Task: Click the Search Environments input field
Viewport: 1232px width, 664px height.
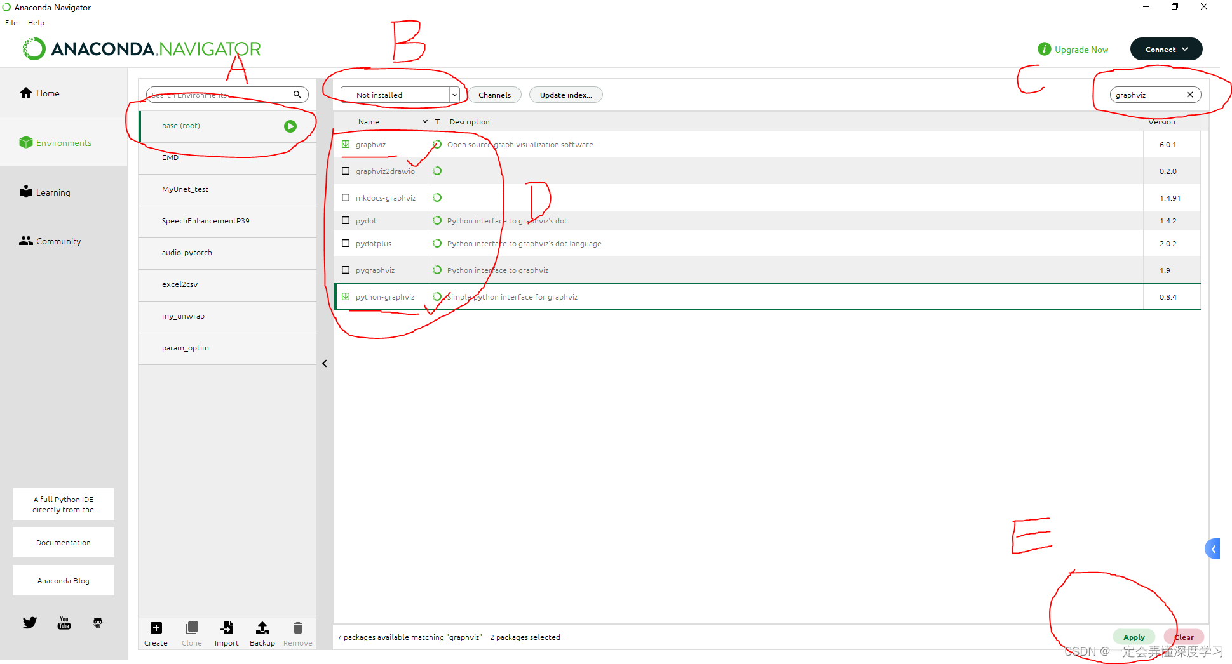Action: click(x=227, y=95)
